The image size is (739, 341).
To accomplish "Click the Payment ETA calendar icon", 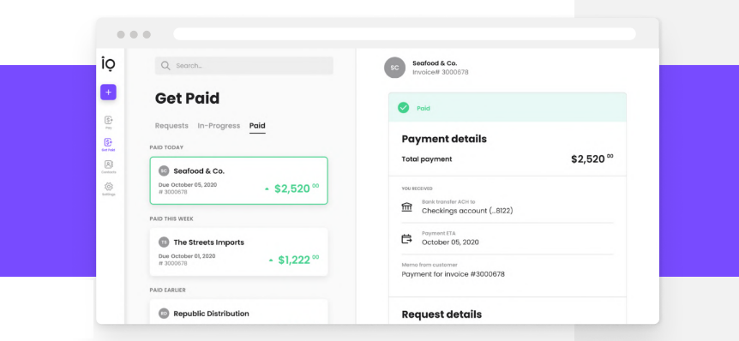I will [x=406, y=239].
